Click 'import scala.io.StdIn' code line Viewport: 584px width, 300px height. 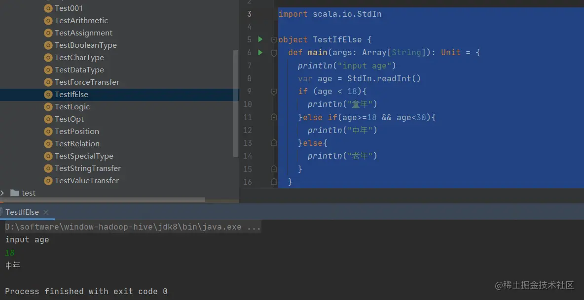pos(330,14)
